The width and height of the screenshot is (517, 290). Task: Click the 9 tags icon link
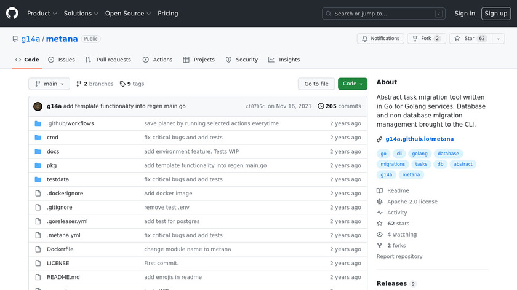pyautogui.click(x=132, y=84)
